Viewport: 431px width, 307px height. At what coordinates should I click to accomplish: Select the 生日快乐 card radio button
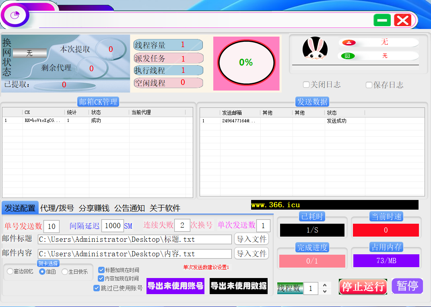click(x=65, y=272)
